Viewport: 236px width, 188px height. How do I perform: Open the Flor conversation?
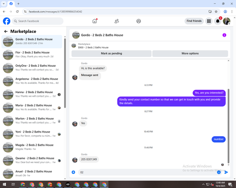(32, 55)
